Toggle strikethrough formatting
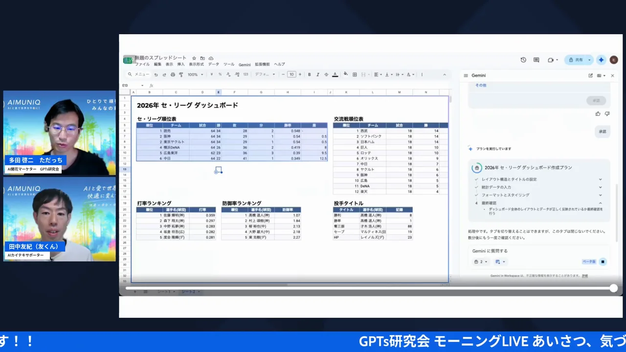 point(326,75)
